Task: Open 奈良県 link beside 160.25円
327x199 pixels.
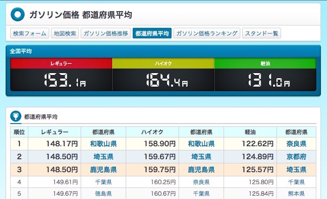Action: point(201,182)
